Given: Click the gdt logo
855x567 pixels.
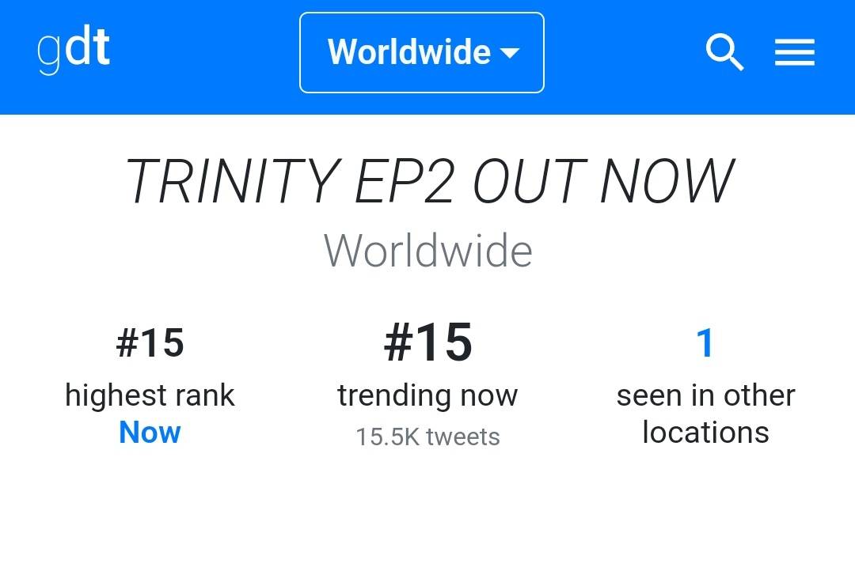Looking at the screenshot, I should click(x=74, y=51).
